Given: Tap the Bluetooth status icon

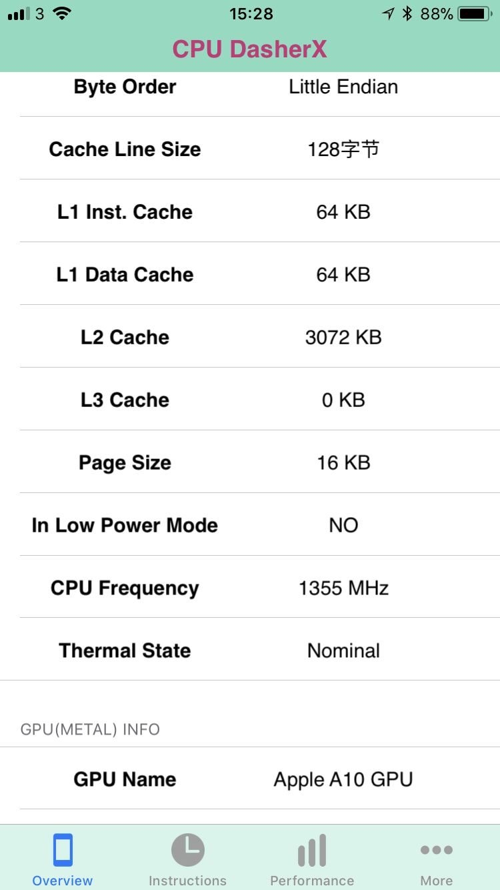Looking at the screenshot, I should (x=407, y=13).
